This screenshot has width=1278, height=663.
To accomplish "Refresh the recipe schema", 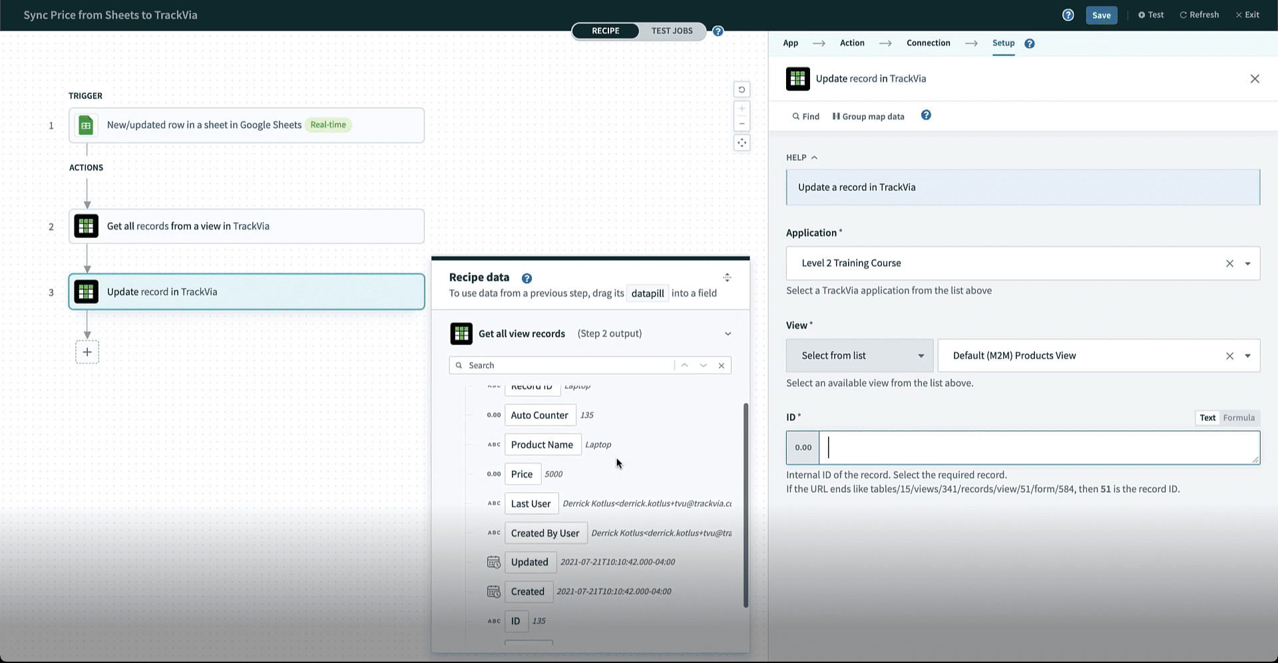I will 1199,15.
